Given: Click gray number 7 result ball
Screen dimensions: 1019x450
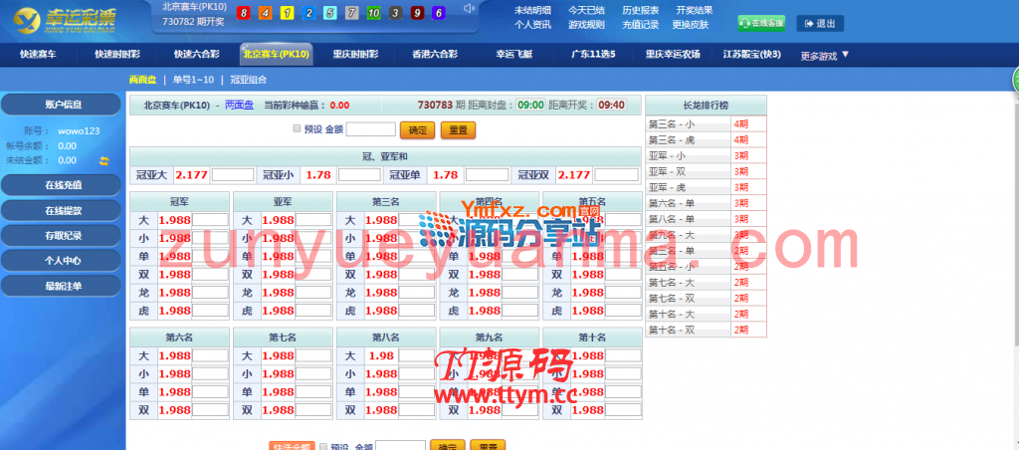Looking at the screenshot, I should click(x=351, y=13).
